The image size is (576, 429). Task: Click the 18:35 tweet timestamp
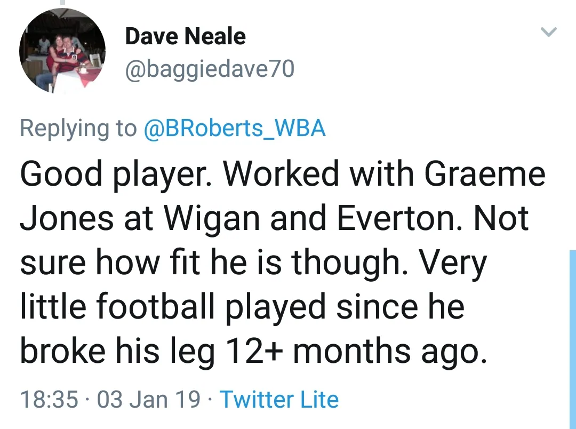pyautogui.click(x=49, y=399)
